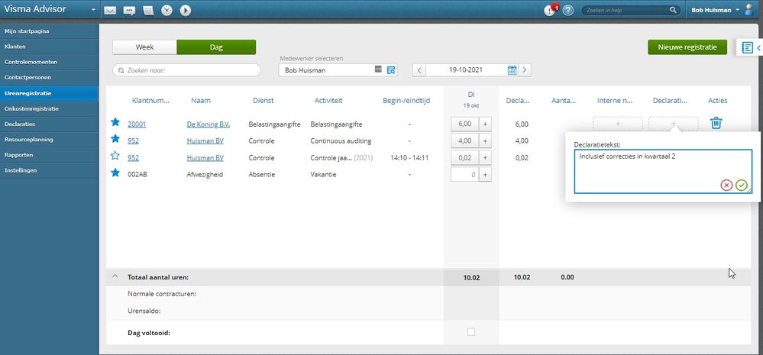Image resolution: width=763 pixels, height=355 pixels.
Task: Click the 14:10 - 14:11 time cell
Action: click(409, 157)
